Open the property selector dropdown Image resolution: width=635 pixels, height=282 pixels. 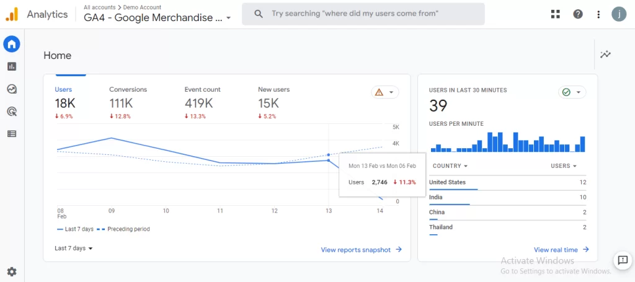click(158, 18)
